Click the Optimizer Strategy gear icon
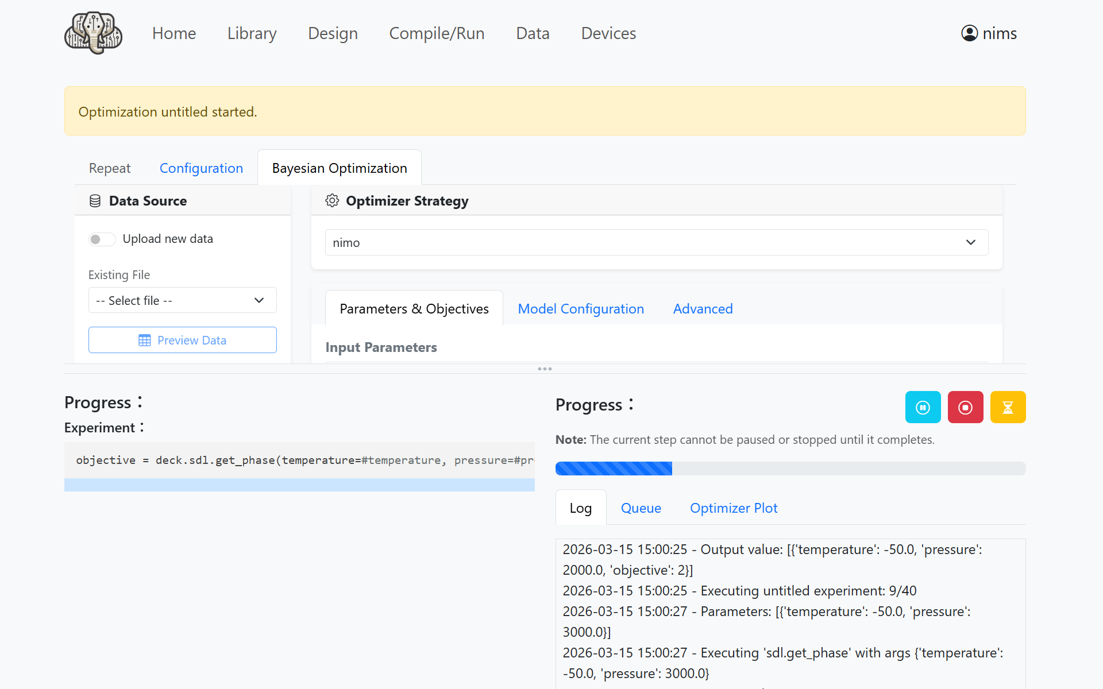Viewport: 1103px width, 689px height. [332, 200]
